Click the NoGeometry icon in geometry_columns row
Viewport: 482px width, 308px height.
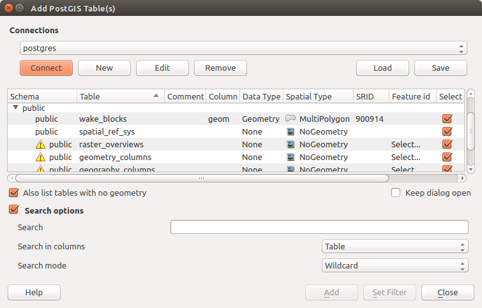pyautogui.click(x=290, y=157)
